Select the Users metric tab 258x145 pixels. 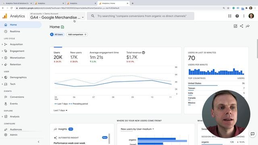(x=58, y=57)
